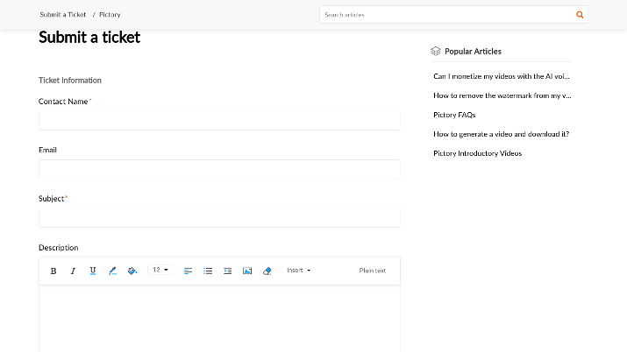627x352 pixels.
Task: Open the Pictory breadcrumb link
Action: 110,15
